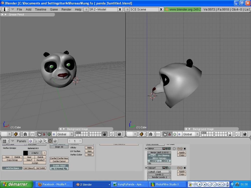This screenshot has width=251, height=188.
Task: Open Catmull-Clark subdivision type dropdown
Action: [x=159, y=172]
